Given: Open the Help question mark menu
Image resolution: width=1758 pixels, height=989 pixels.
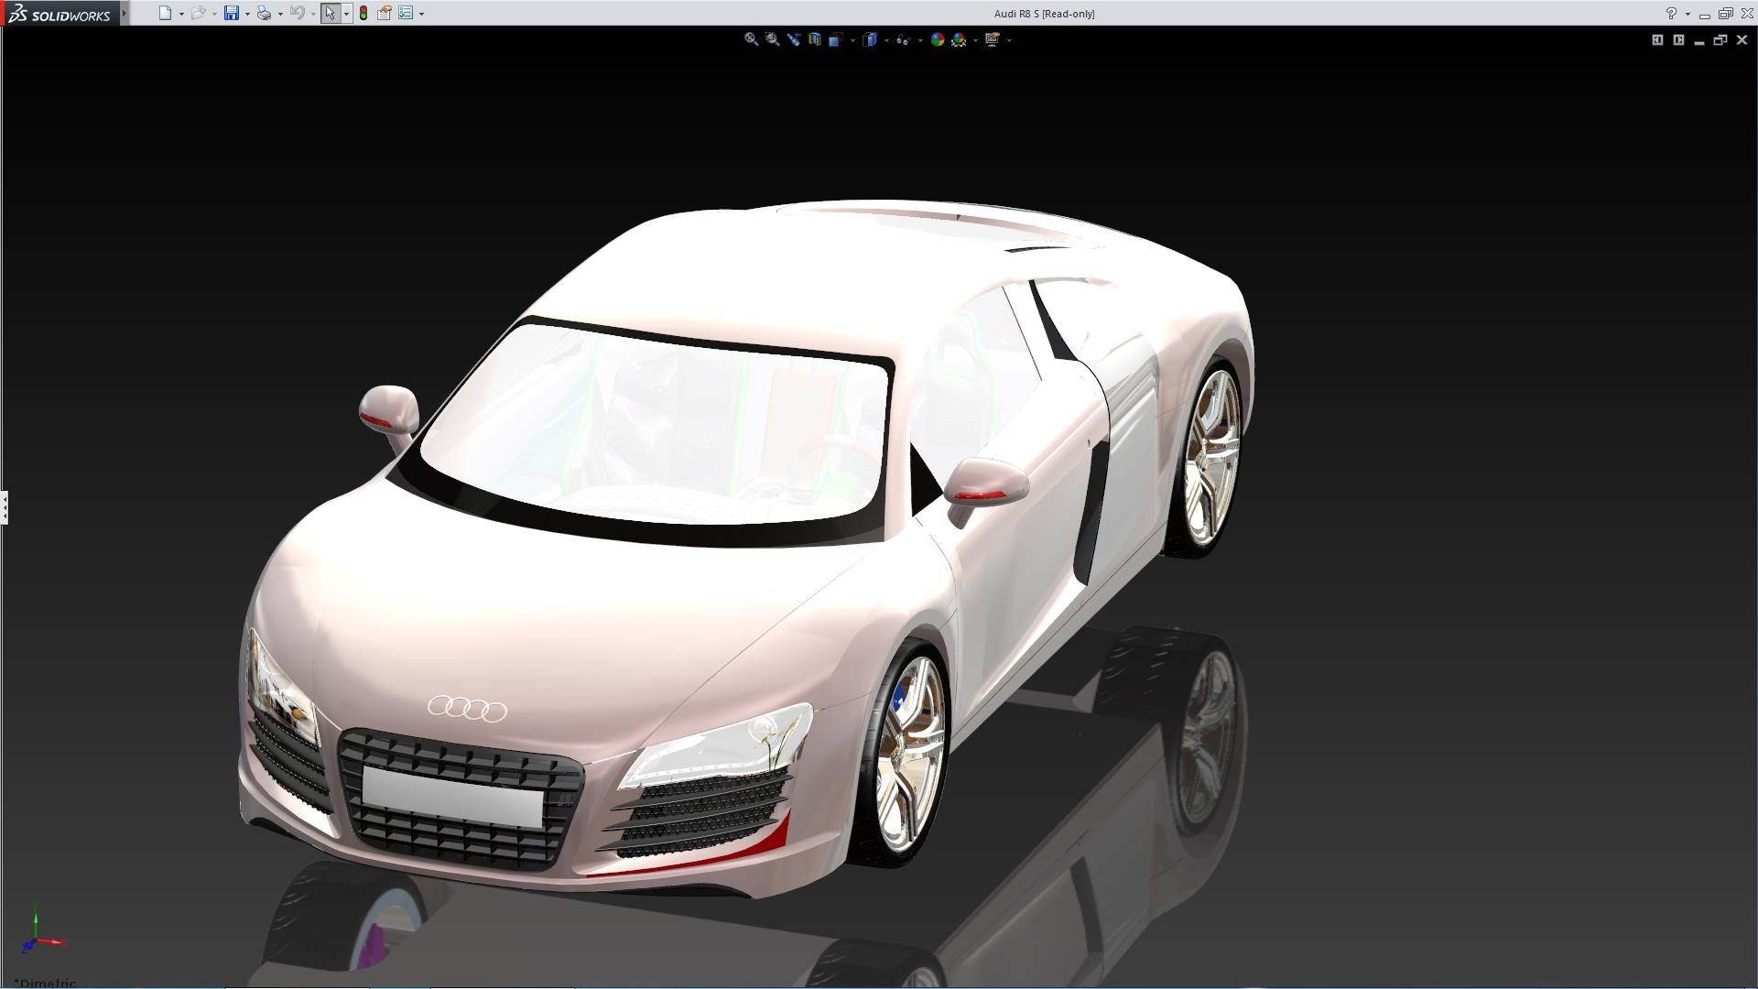Looking at the screenshot, I should click(x=1670, y=14).
